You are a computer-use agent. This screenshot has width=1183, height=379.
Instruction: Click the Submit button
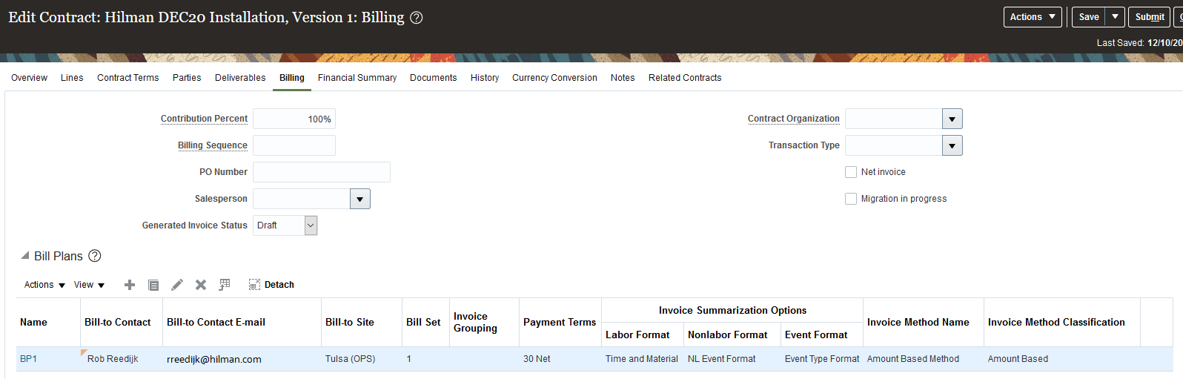coord(1150,17)
